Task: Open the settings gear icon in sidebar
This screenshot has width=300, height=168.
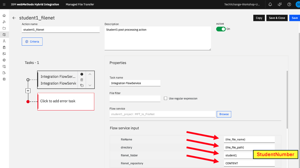Action: tap(4, 60)
